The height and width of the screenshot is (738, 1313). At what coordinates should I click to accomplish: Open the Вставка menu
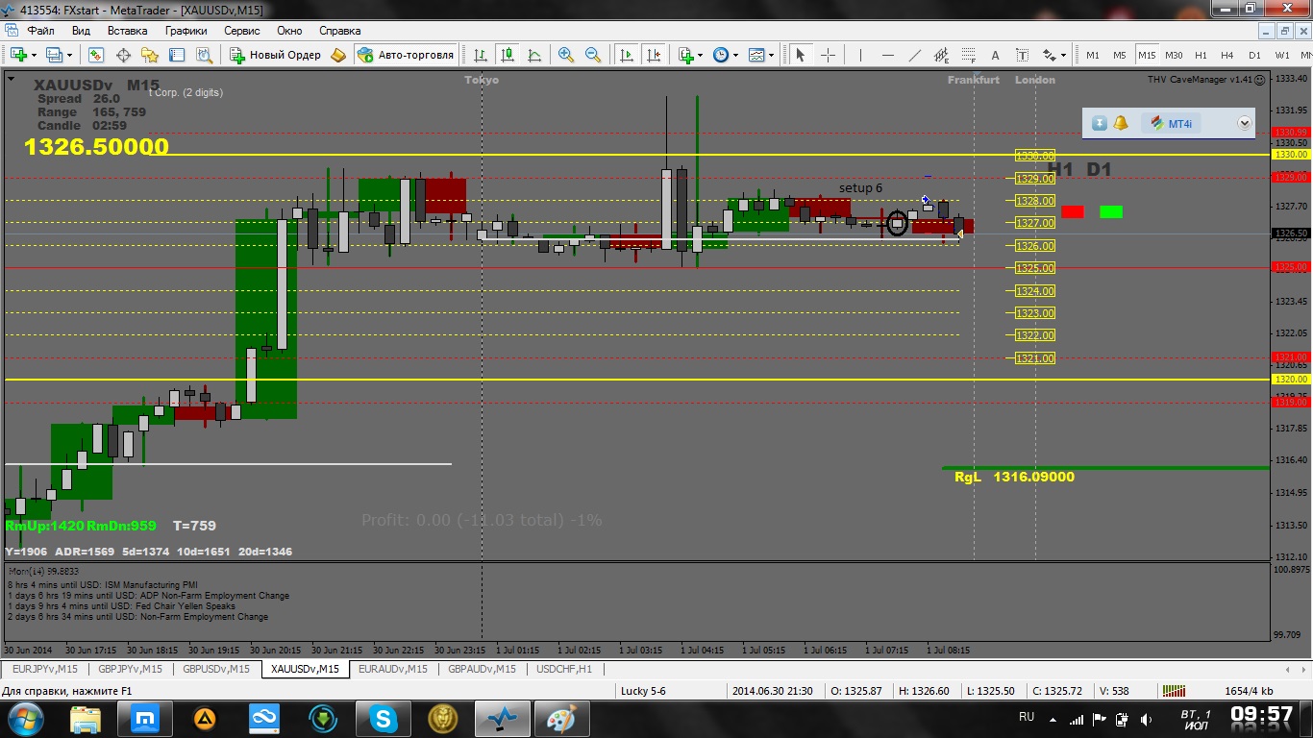(127, 30)
